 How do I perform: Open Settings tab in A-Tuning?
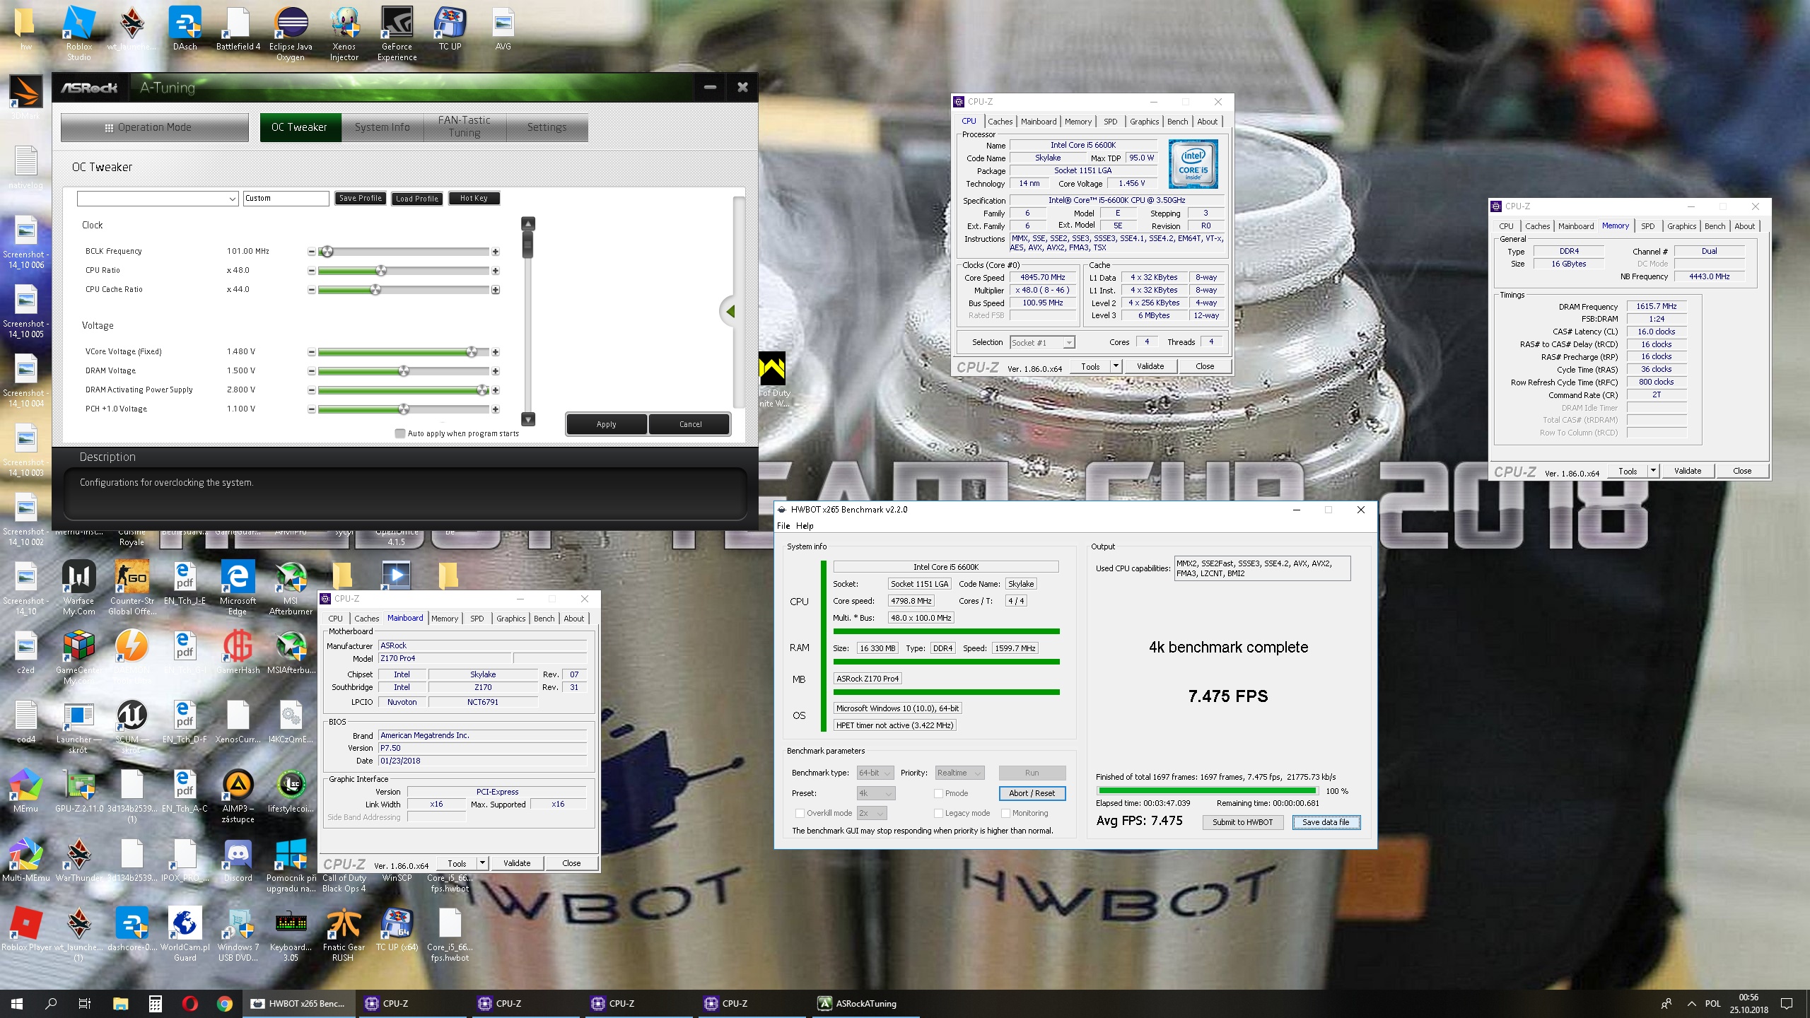click(x=547, y=127)
